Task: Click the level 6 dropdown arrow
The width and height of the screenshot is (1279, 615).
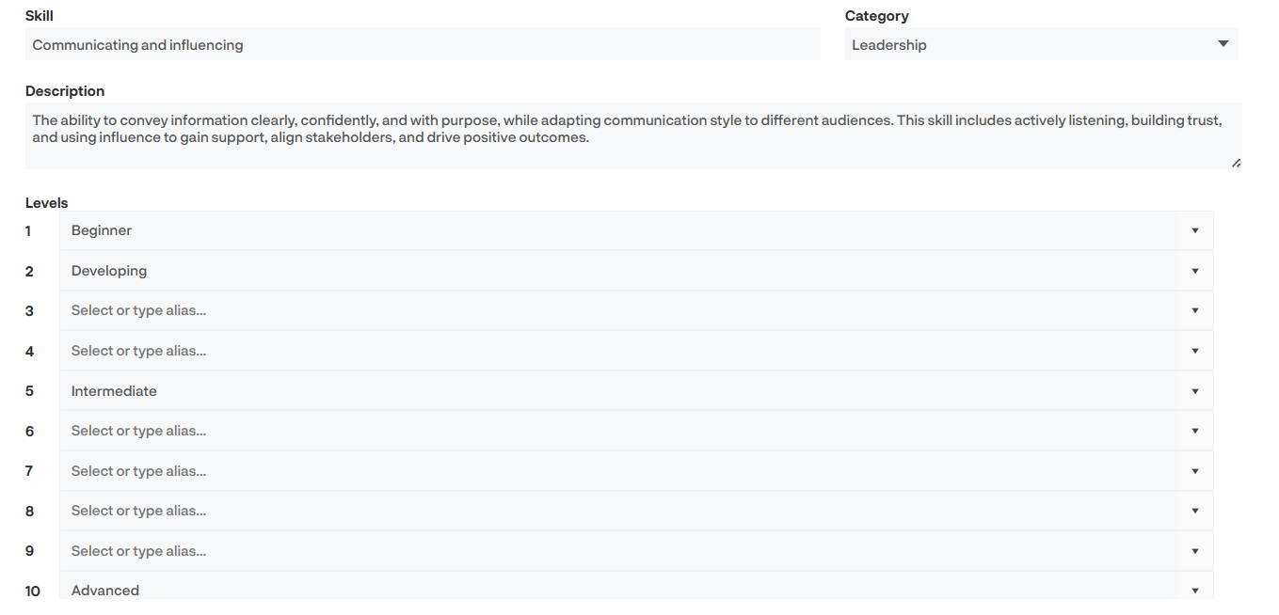Action: coord(1194,431)
